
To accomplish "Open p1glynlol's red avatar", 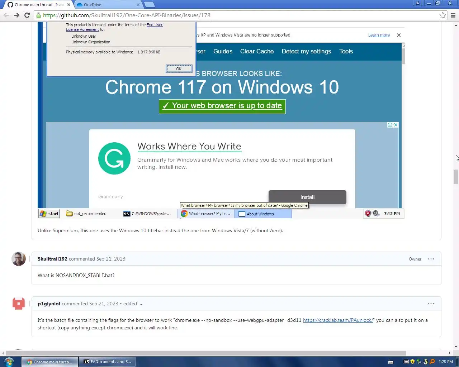I will 19,304.
